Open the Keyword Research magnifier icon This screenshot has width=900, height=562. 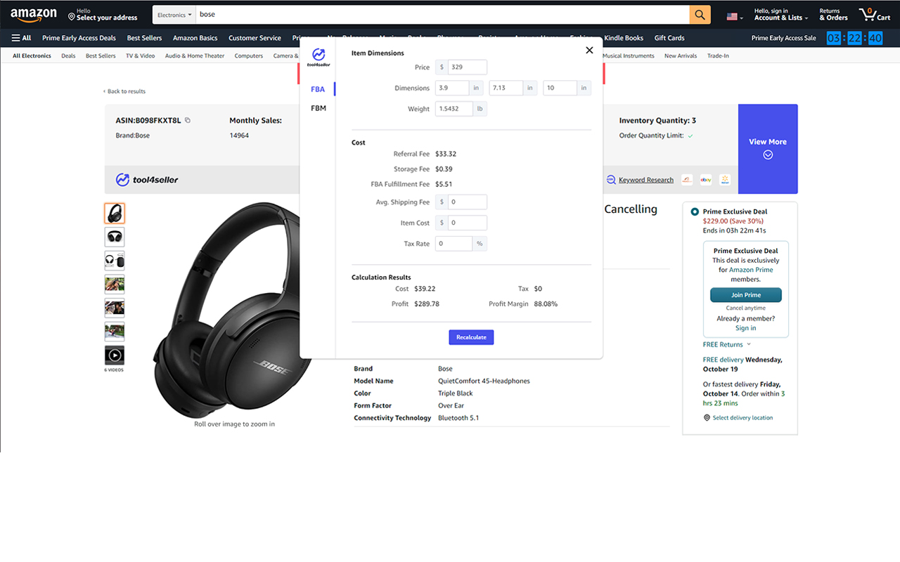point(611,180)
